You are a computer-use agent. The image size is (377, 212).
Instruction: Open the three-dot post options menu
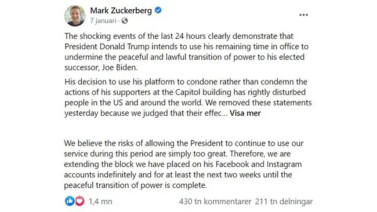tap(303, 15)
